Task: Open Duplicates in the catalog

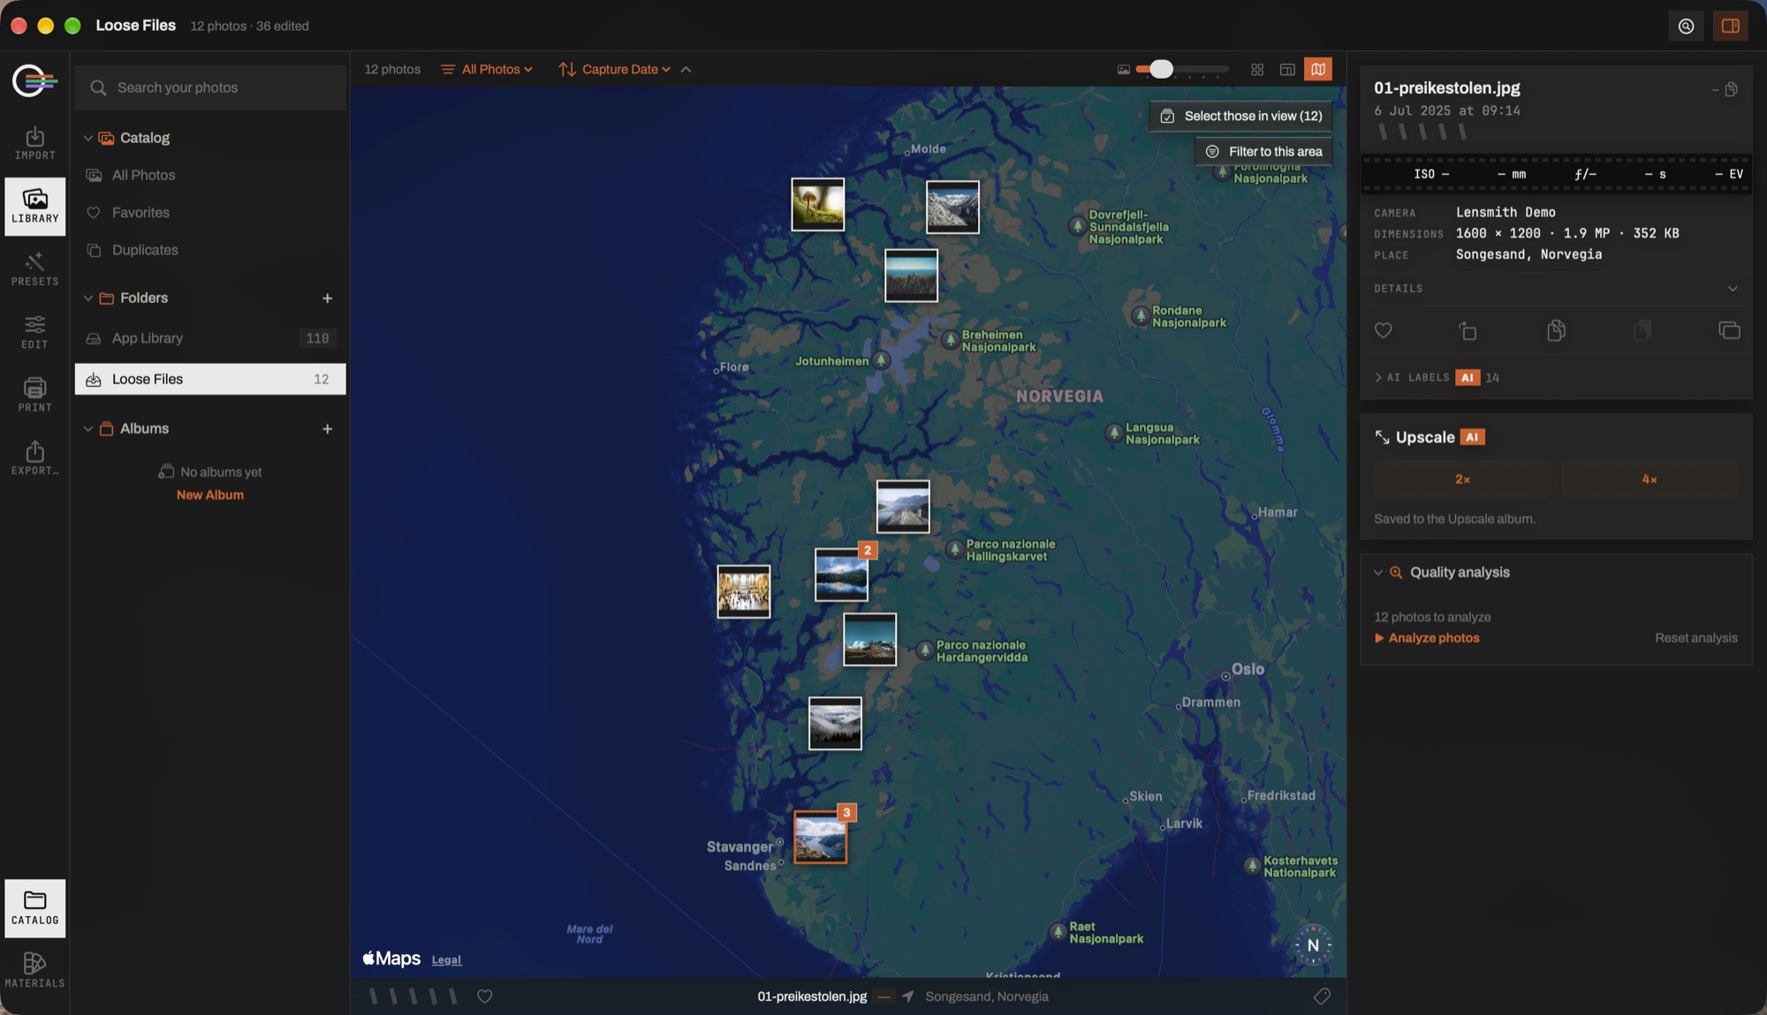Action: (210, 250)
